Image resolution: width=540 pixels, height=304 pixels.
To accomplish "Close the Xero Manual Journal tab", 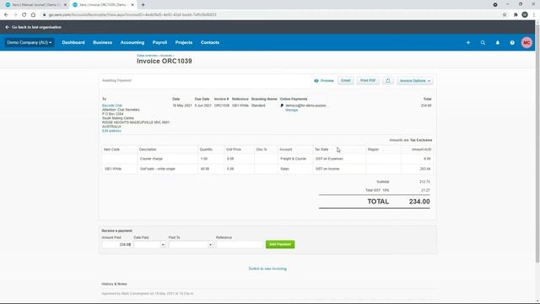I will point(65,5).
